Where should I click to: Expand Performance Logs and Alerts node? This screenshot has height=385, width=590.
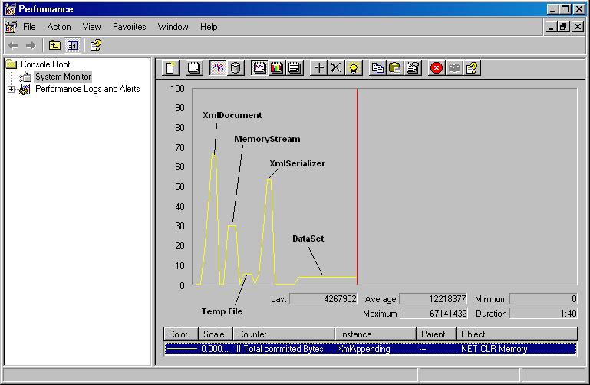[11, 90]
